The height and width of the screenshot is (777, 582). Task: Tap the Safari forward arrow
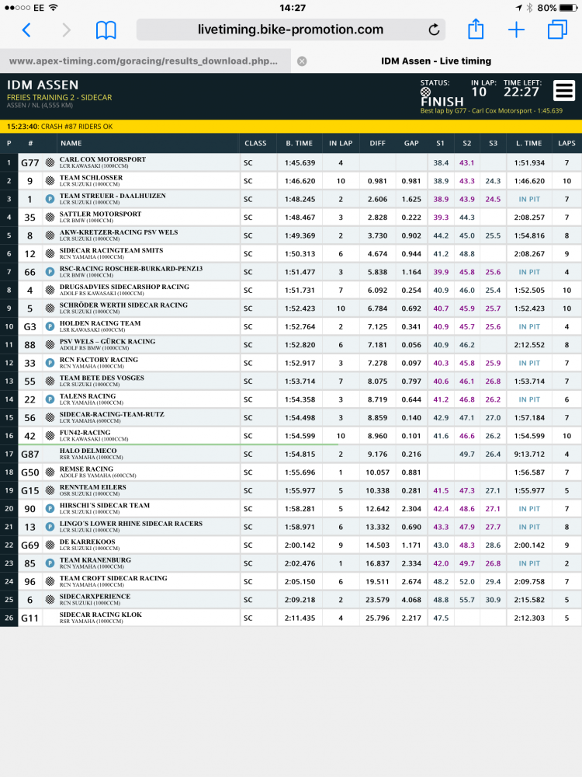point(66,30)
